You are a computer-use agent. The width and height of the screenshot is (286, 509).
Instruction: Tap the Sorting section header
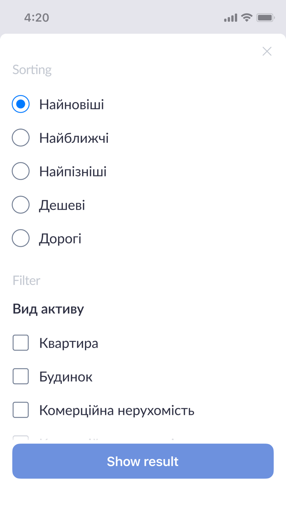click(x=32, y=70)
